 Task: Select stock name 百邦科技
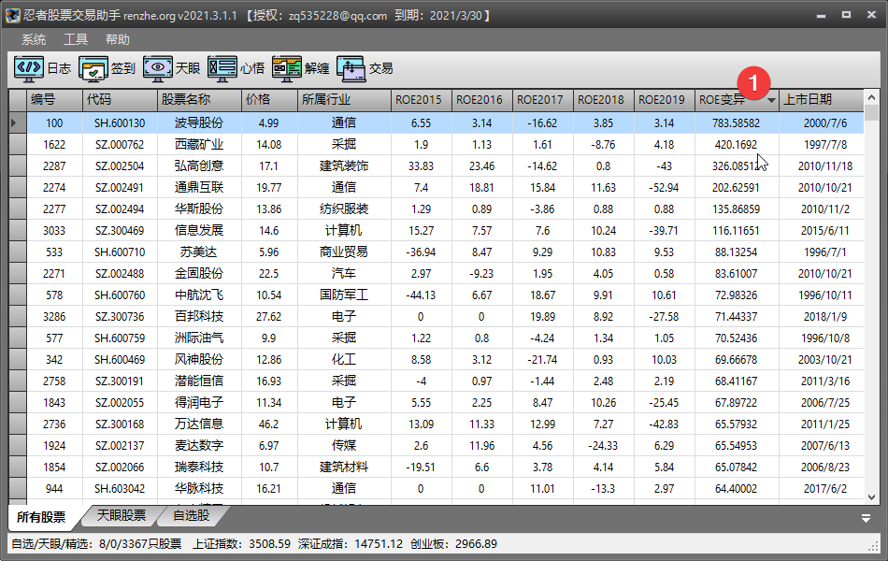199,317
